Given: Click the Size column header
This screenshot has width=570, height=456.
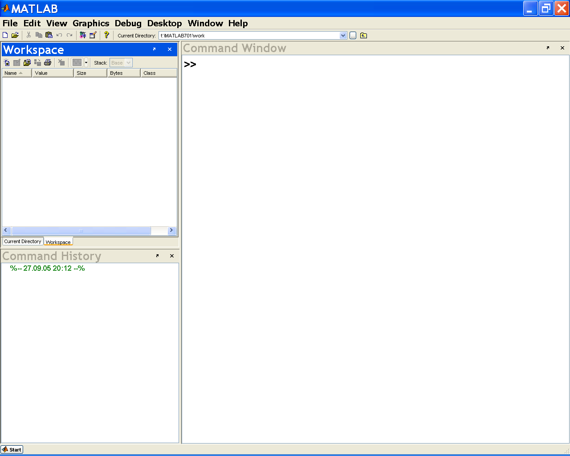Looking at the screenshot, I should (90, 73).
